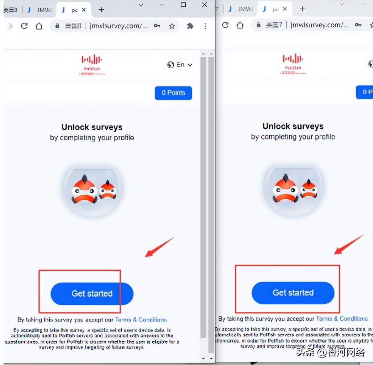Bookmark this page with the star icon
Image resolution: width=373 pixels, height=365 pixels.
pos(172,26)
